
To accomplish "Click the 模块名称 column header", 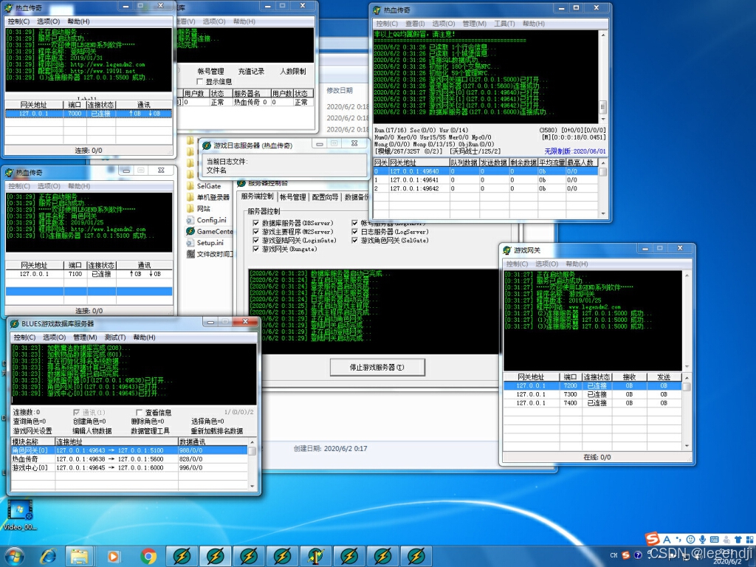I will 32,441.
